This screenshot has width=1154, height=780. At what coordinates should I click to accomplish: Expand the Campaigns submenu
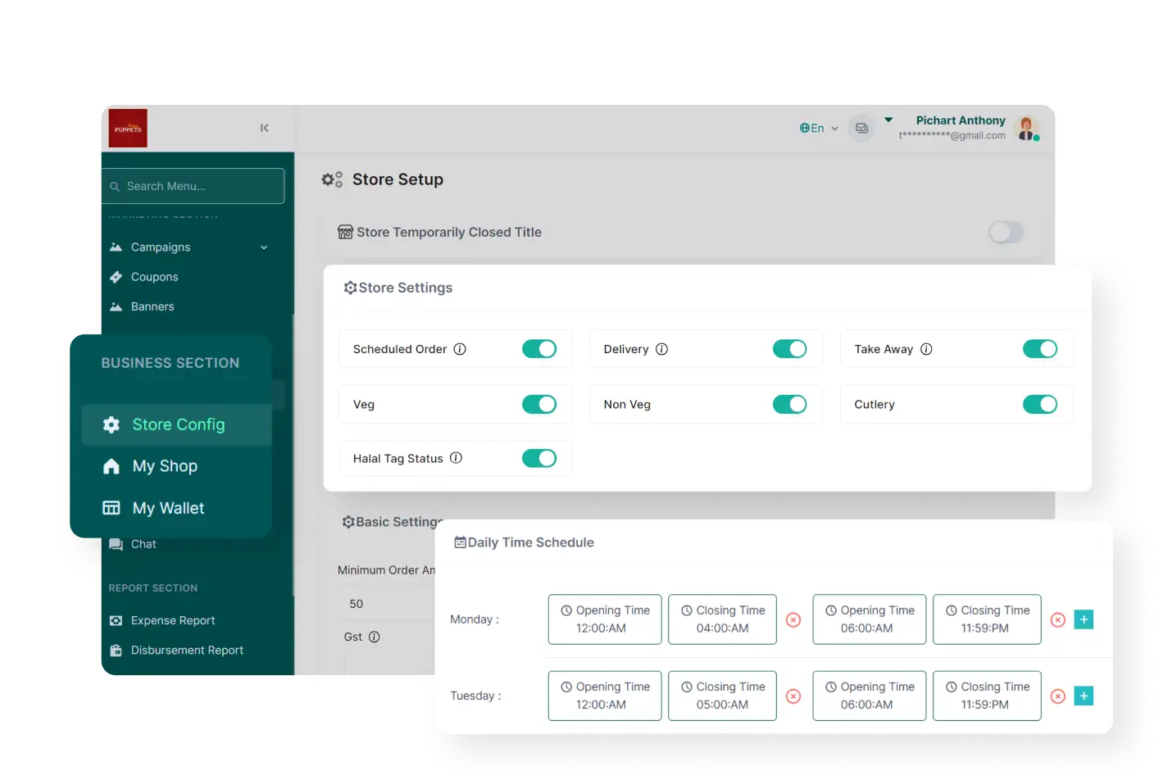coord(264,247)
